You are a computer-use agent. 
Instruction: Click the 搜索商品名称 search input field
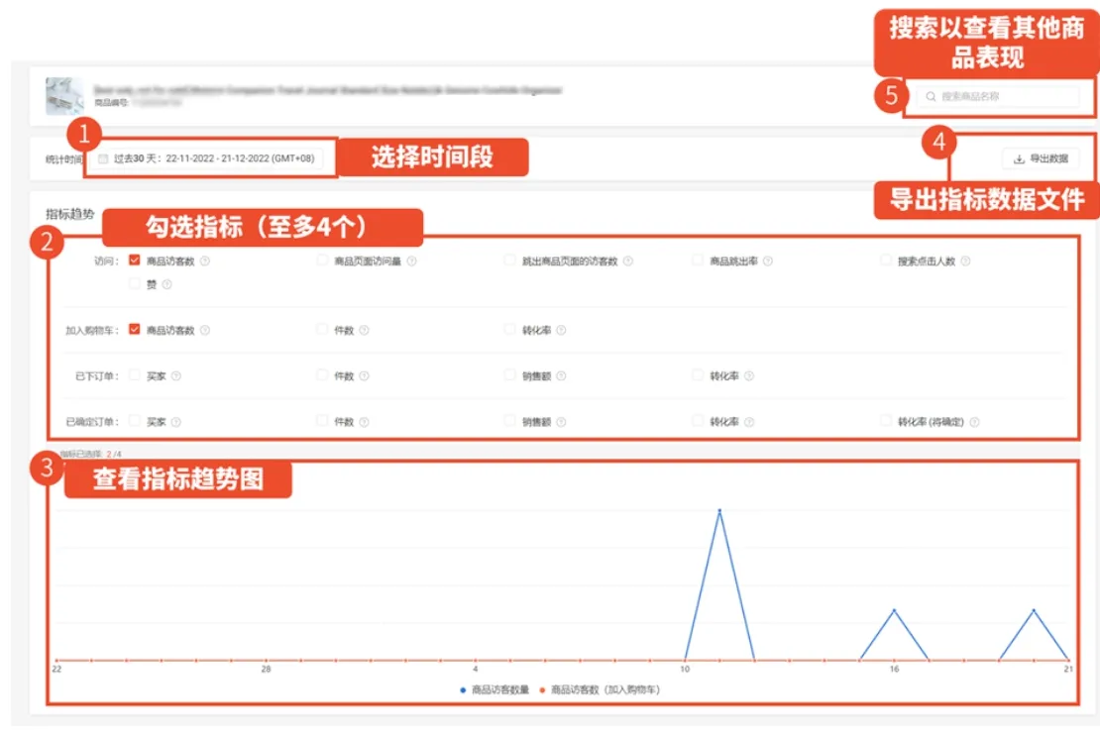[996, 96]
